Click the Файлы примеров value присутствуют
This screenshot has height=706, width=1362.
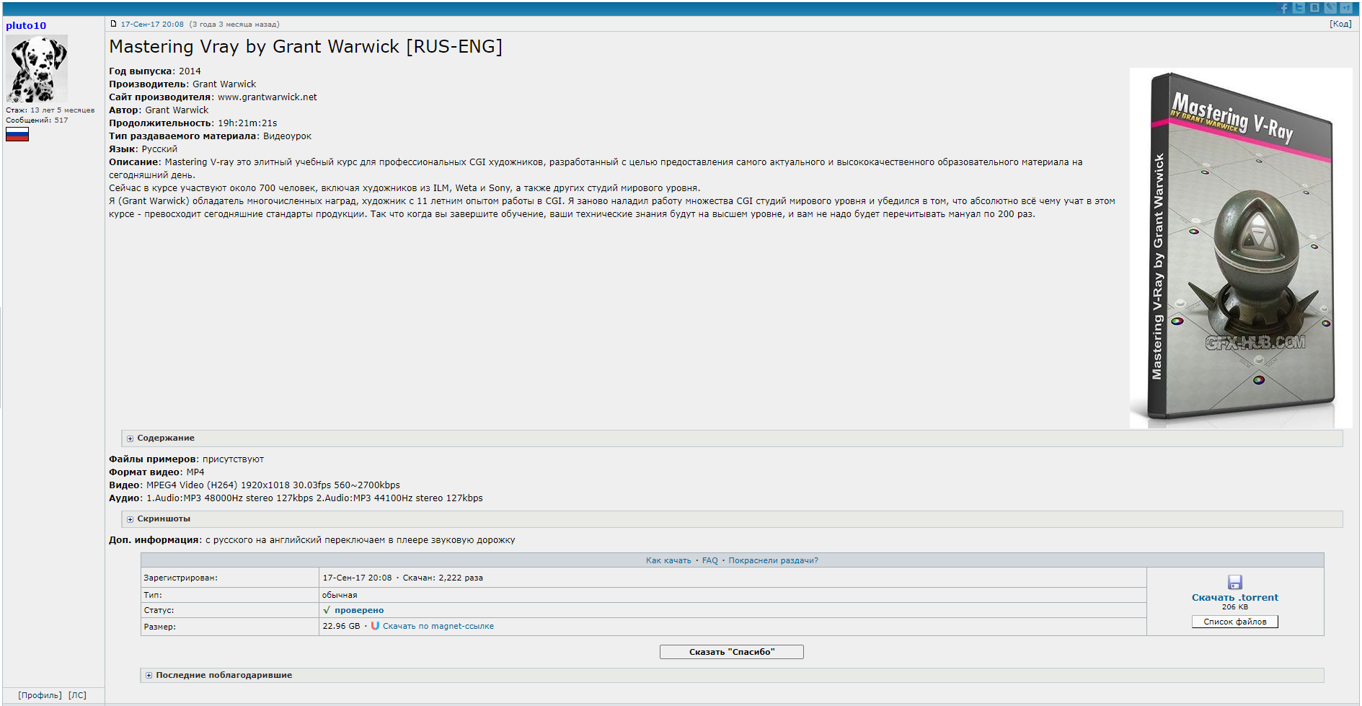pyautogui.click(x=233, y=459)
